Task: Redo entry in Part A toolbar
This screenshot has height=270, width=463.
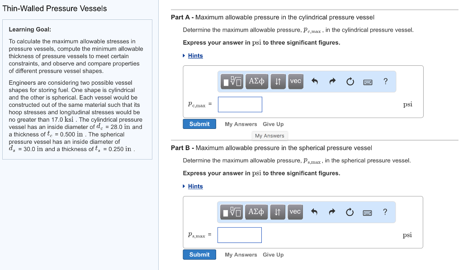Action: click(x=332, y=82)
